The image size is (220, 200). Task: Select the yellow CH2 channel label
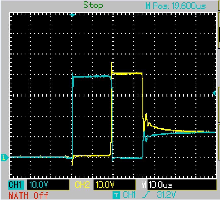coord(82,185)
